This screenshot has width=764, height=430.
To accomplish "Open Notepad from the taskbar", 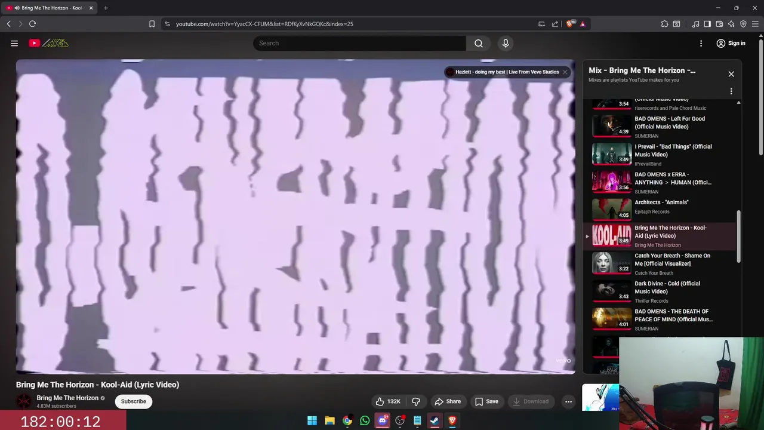I will point(417,420).
